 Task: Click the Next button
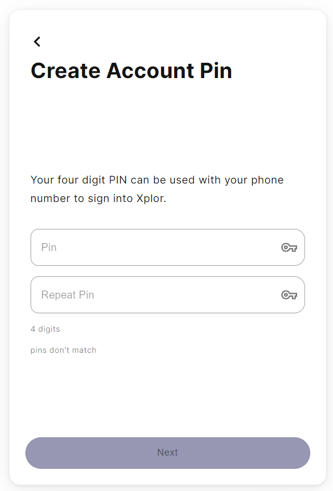point(167,453)
